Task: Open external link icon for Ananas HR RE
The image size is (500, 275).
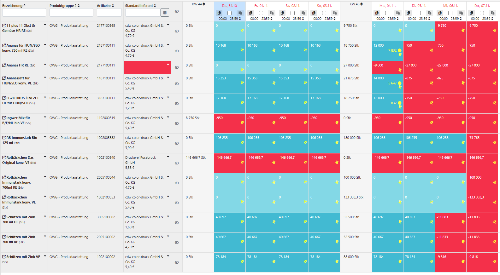Action: (4, 66)
